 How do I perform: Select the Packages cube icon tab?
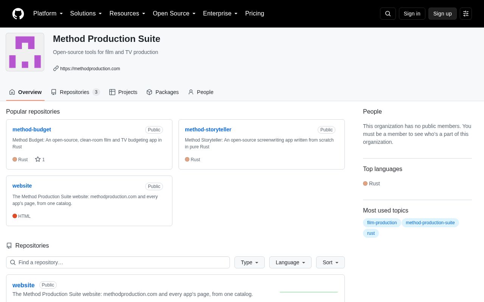[x=149, y=92]
